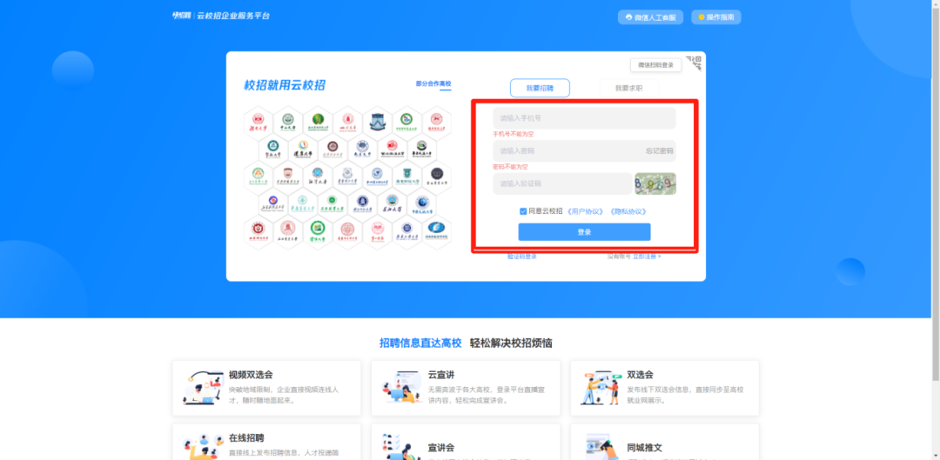Click the 云校招 platform logo

[220, 16]
